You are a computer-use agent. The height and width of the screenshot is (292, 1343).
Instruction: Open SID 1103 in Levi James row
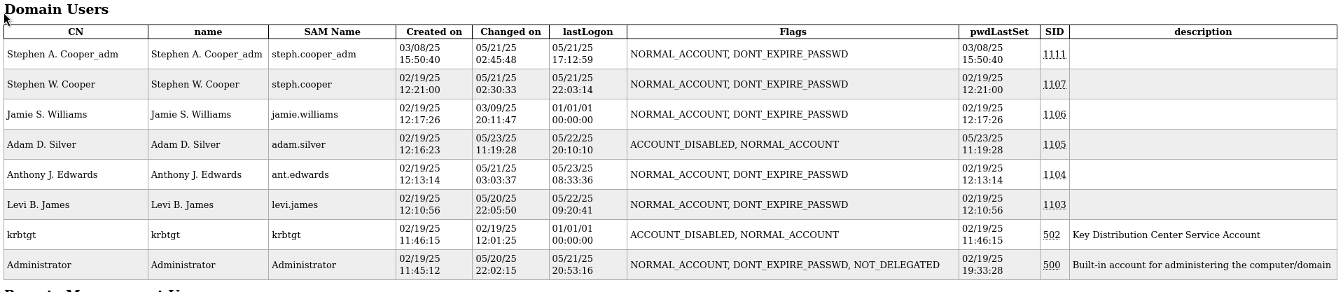[x=1054, y=205]
